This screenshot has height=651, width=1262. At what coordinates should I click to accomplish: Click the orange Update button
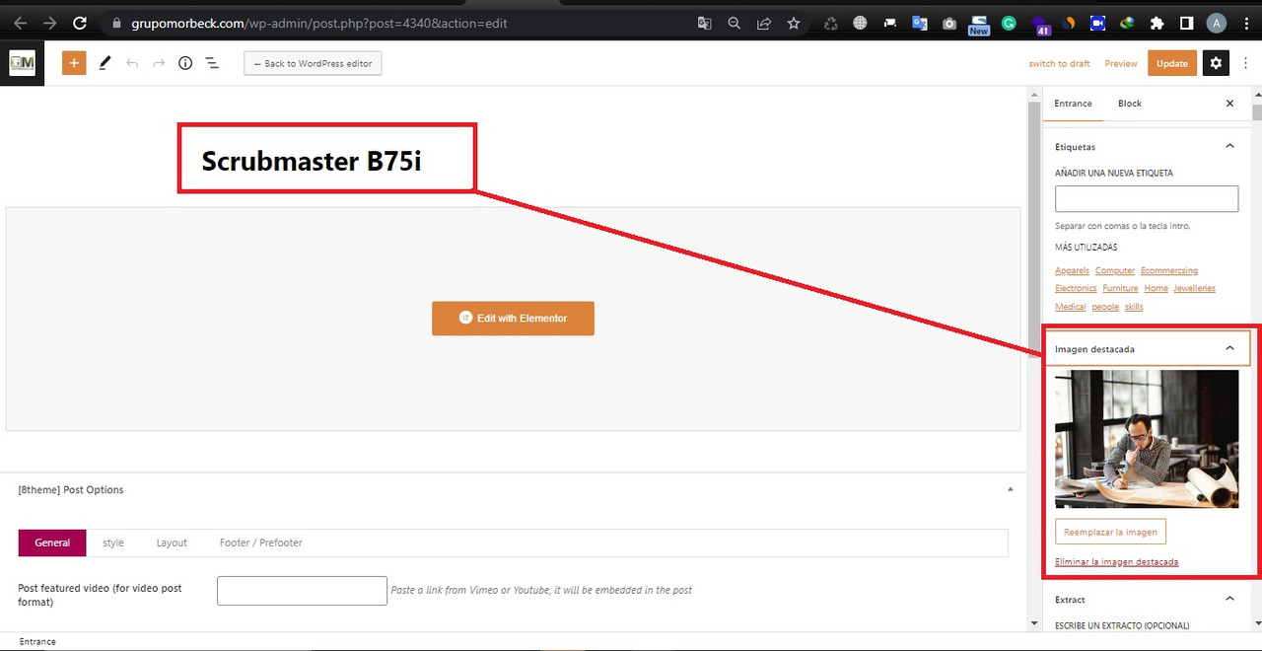pyautogui.click(x=1172, y=63)
